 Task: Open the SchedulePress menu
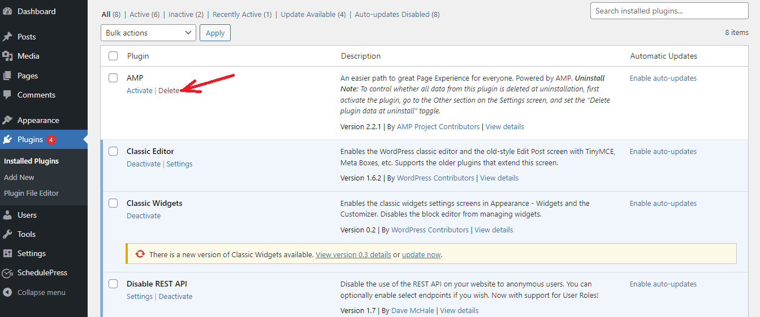click(x=42, y=272)
